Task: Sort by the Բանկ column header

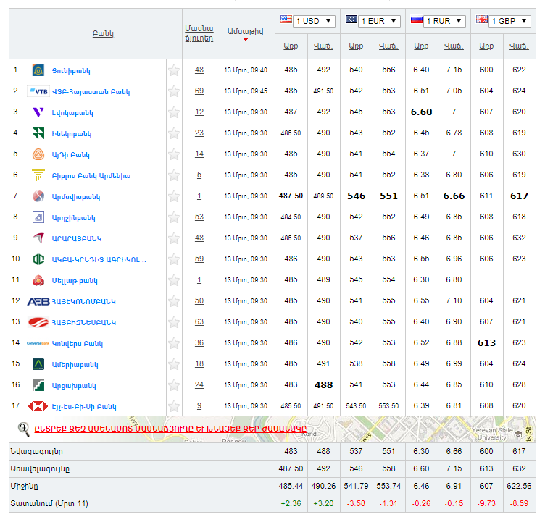Action: click(x=103, y=34)
